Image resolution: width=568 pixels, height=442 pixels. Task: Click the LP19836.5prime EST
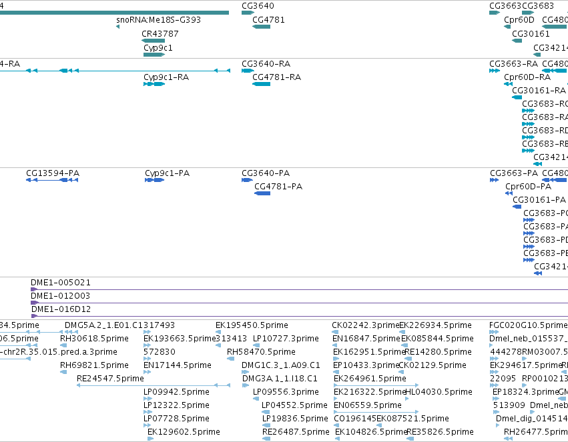(266, 425)
